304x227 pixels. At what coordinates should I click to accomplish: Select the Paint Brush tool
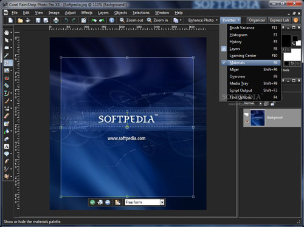pyautogui.click(x=7, y=101)
